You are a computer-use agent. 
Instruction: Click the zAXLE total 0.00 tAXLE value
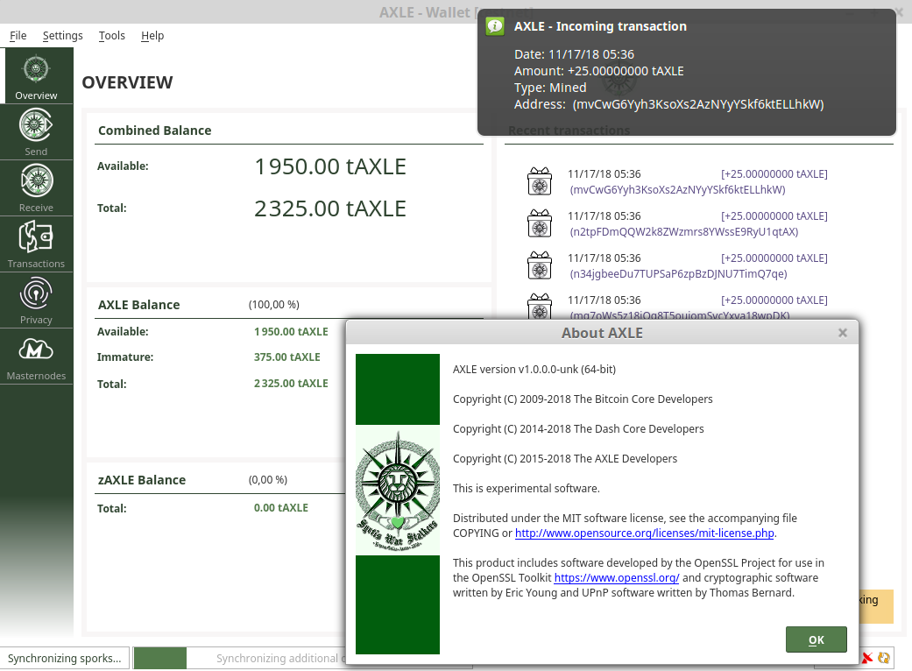281,507
